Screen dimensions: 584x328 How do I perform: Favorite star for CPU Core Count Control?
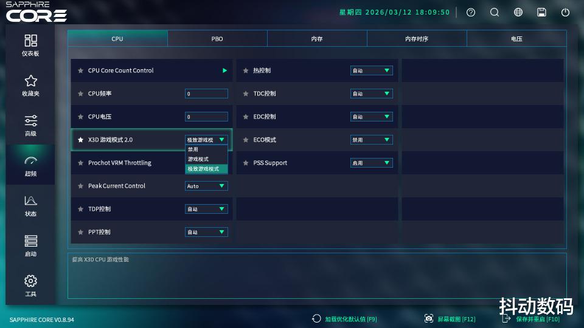tap(80, 70)
